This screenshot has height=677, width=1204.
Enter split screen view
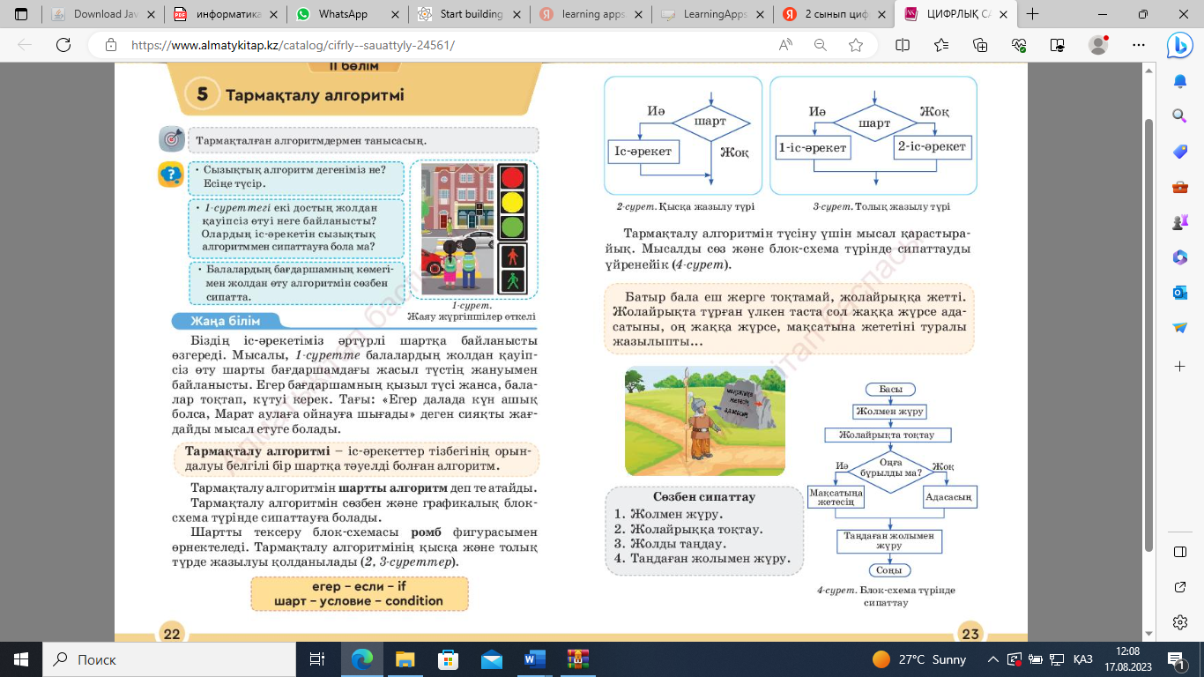pyautogui.click(x=902, y=45)
